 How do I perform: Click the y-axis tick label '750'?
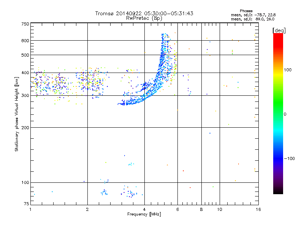point(25,24)
